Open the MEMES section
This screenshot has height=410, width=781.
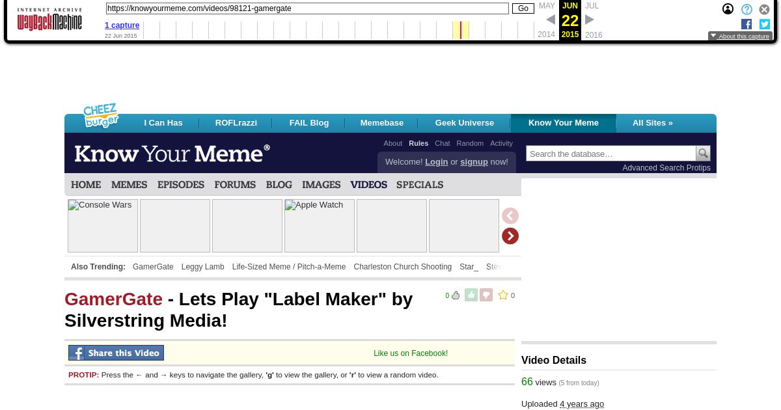(129, 185)
